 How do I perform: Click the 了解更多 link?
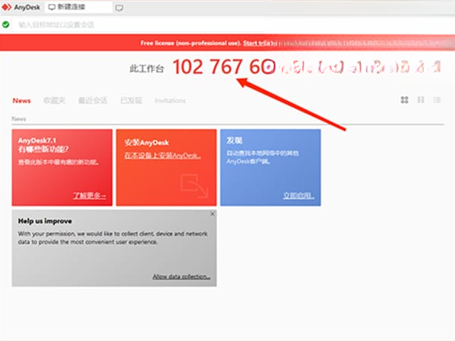coord(89,195)
